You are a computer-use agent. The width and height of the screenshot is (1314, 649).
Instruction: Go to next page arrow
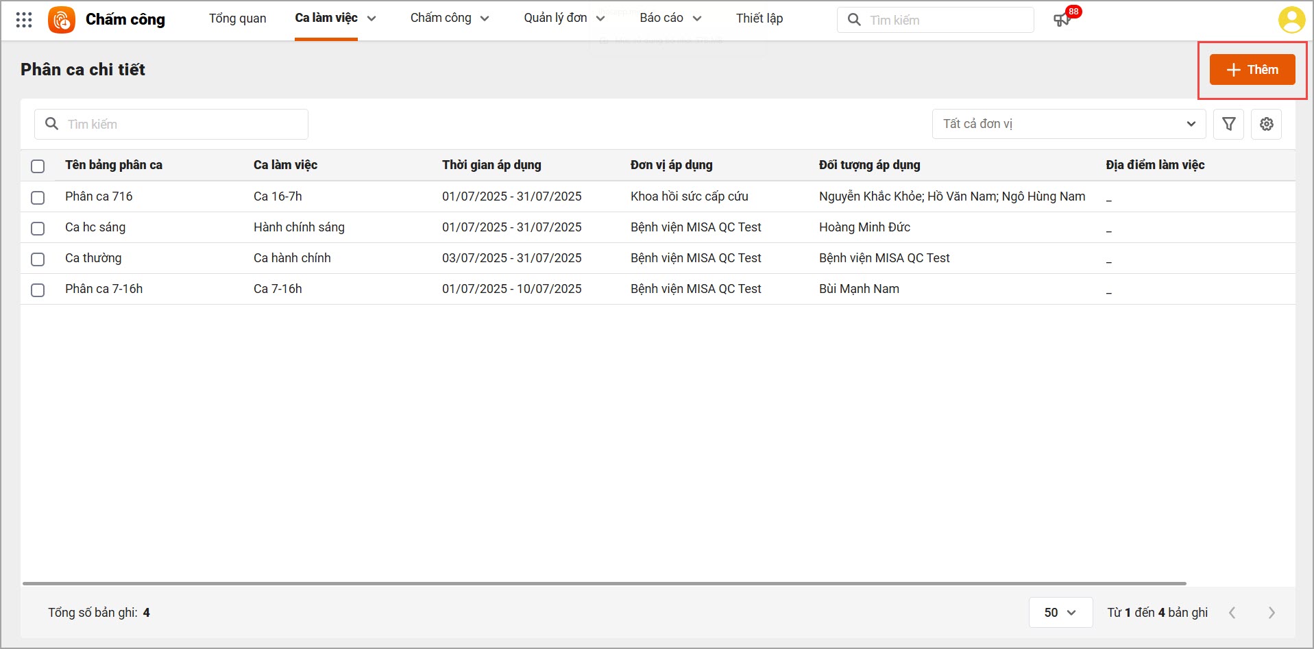pos(1272,613)
